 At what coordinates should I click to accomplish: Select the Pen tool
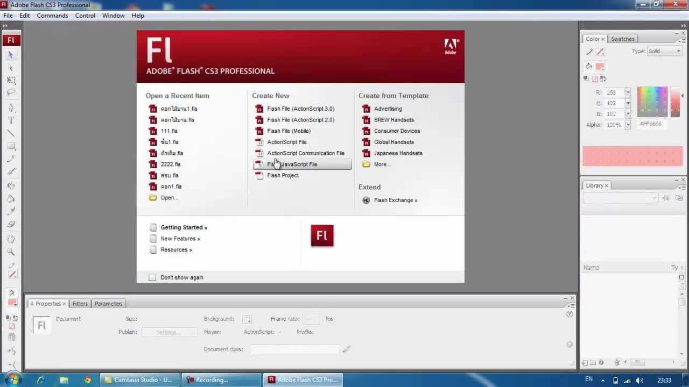coord(11,107)
